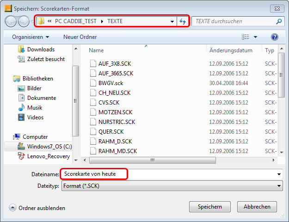This screenshot has height=222, width=289.
Task: Click the Musik note icon
Action: click(x=21, y=107)
